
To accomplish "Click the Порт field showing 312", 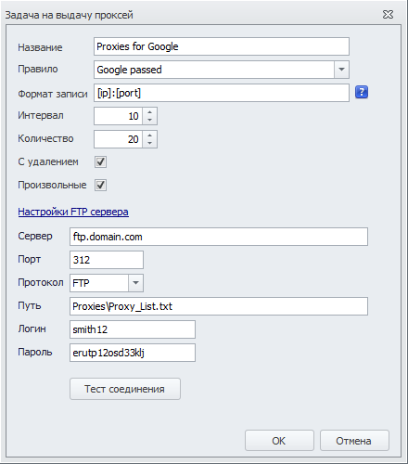I will point(107,260).
